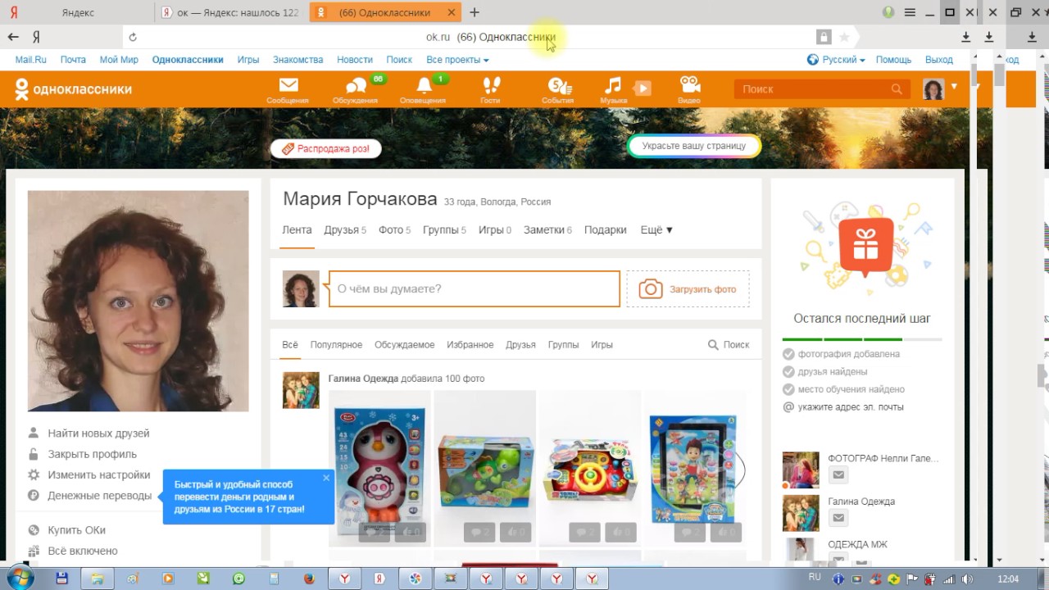The height and width of the screenshot is (590, 1049).
Task: Click the camera icon Загрузить фото
Action: [650, 289]
